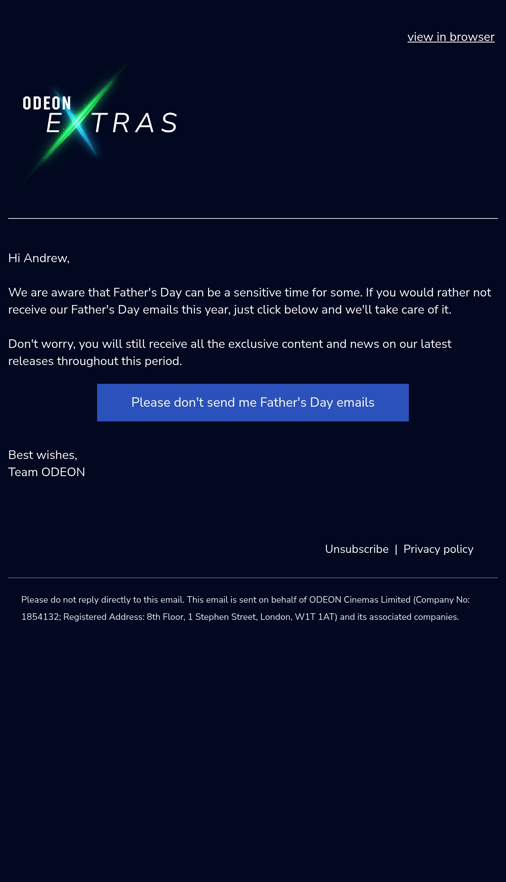Click the EXTRAS lettering in the logo
Screen dimensions: 506x882
click(111, 122)
